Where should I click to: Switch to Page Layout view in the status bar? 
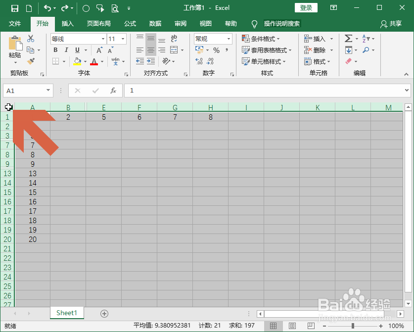pyautogui.click(x=292, y=326)
